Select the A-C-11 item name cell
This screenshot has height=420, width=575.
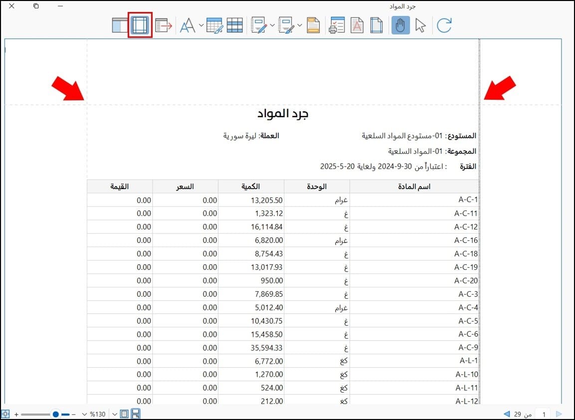414,213
